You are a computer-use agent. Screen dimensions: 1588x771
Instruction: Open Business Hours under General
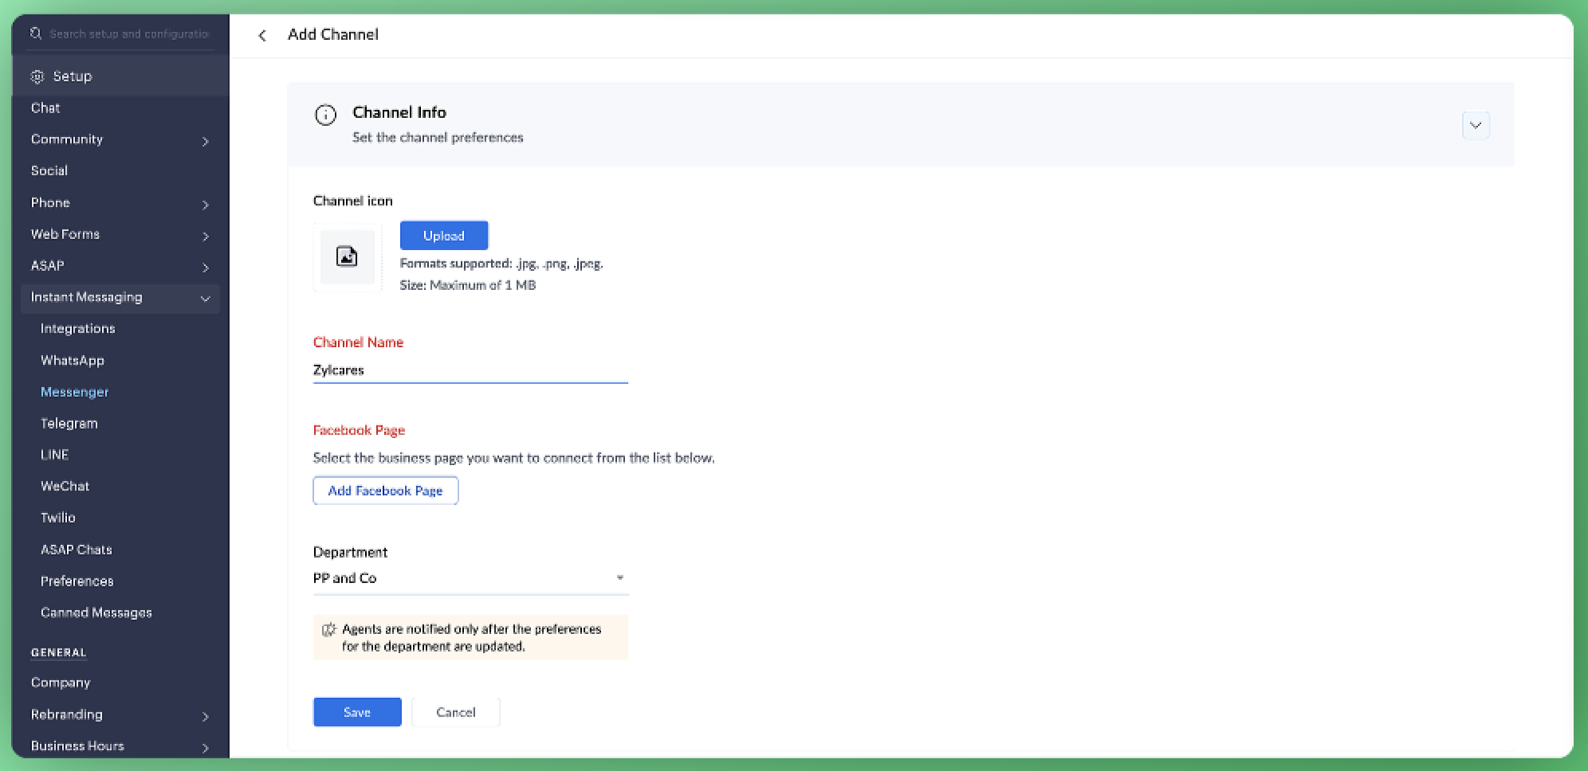77,746
